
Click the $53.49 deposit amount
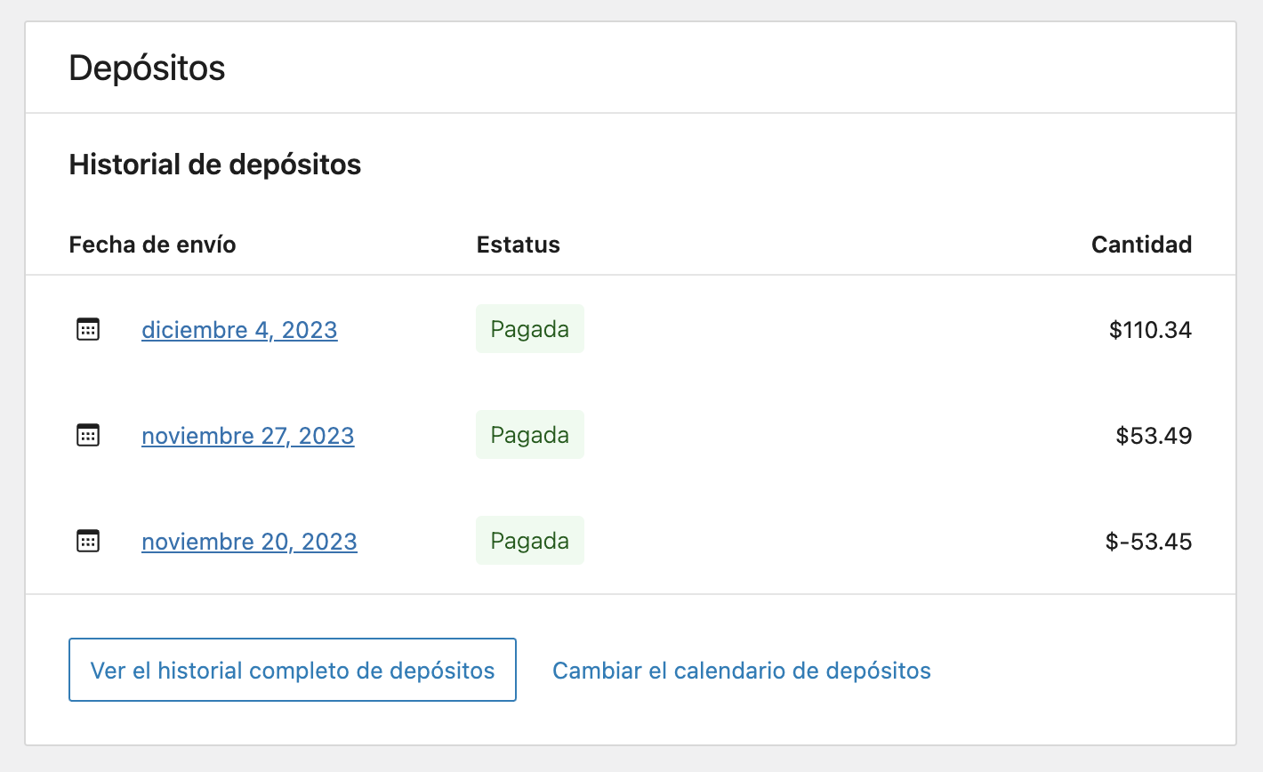click(1154, 436)
